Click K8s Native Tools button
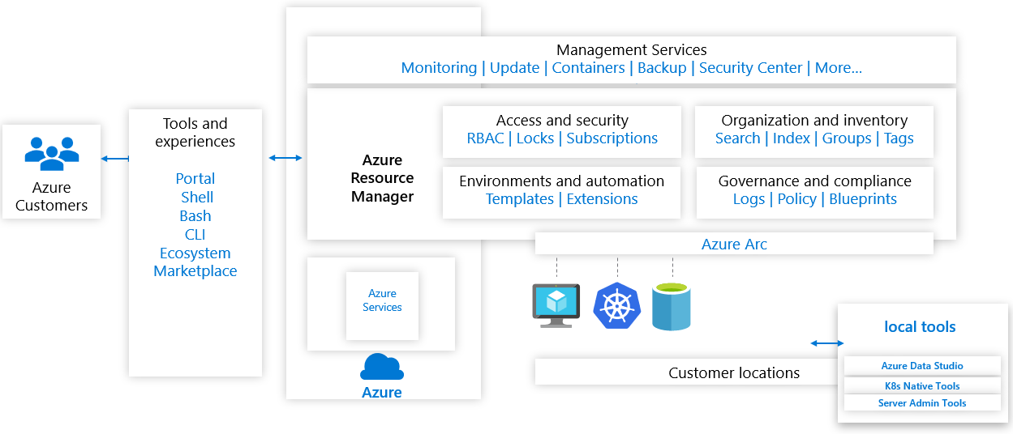This screenshot has width=1013, height=434. (x=922, y=386)
